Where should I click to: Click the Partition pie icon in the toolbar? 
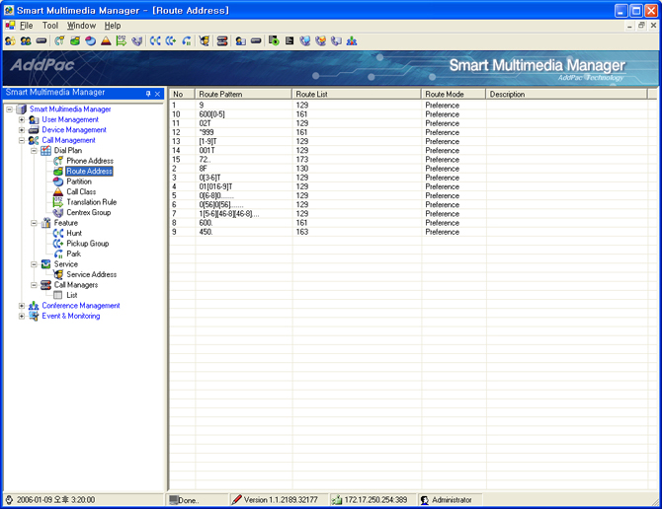(90, 41)
